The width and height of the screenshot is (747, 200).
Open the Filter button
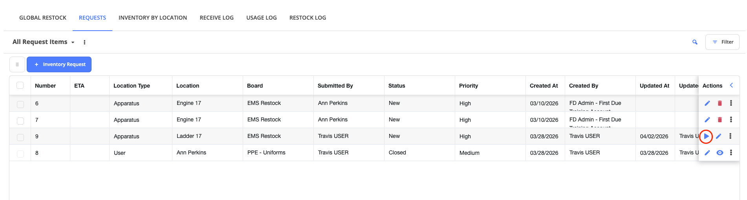(722, 42)
